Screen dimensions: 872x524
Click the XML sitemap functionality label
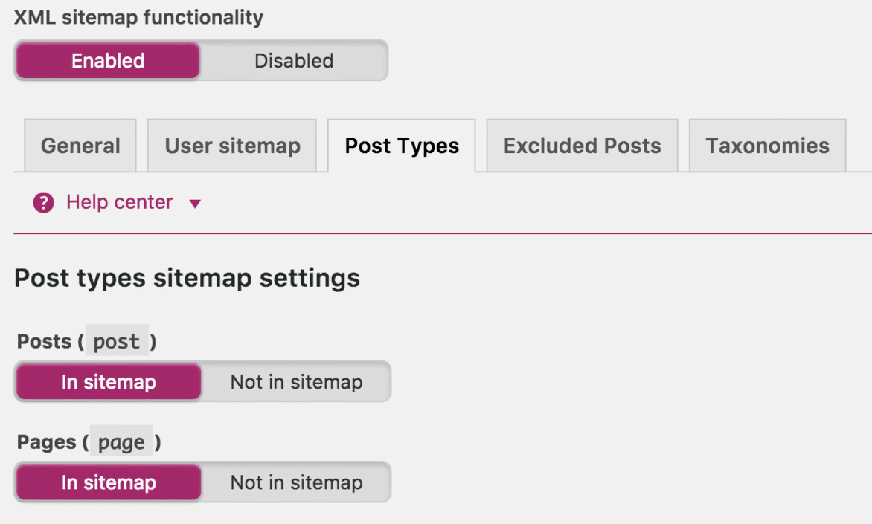click(x=138, y=17)
